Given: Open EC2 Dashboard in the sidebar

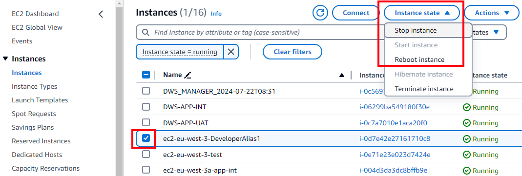Looking at the screenshot, I should point(35,14).
